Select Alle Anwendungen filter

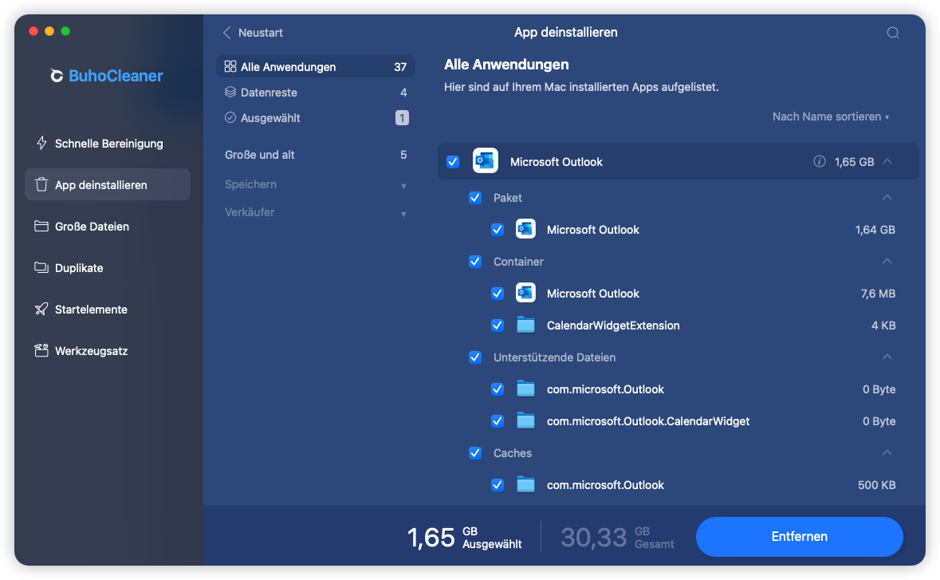(316, 66)
